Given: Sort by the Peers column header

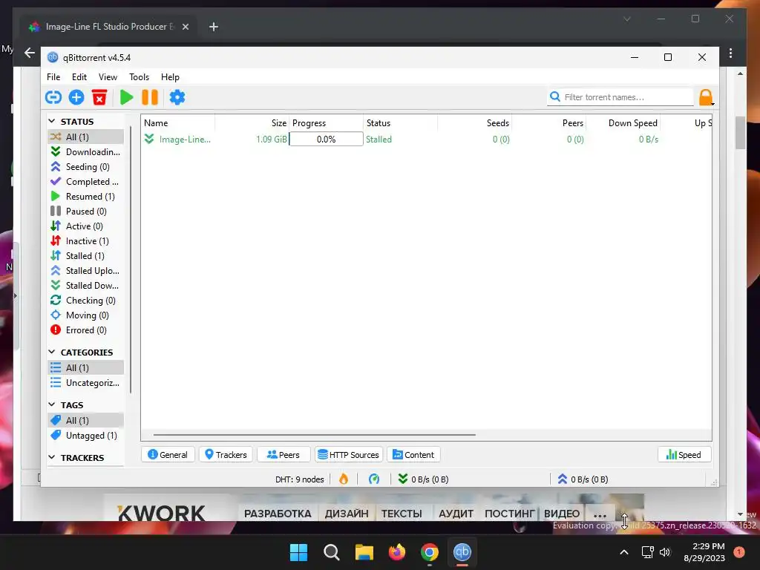Looking at the screenshot, I should point(548,123).
